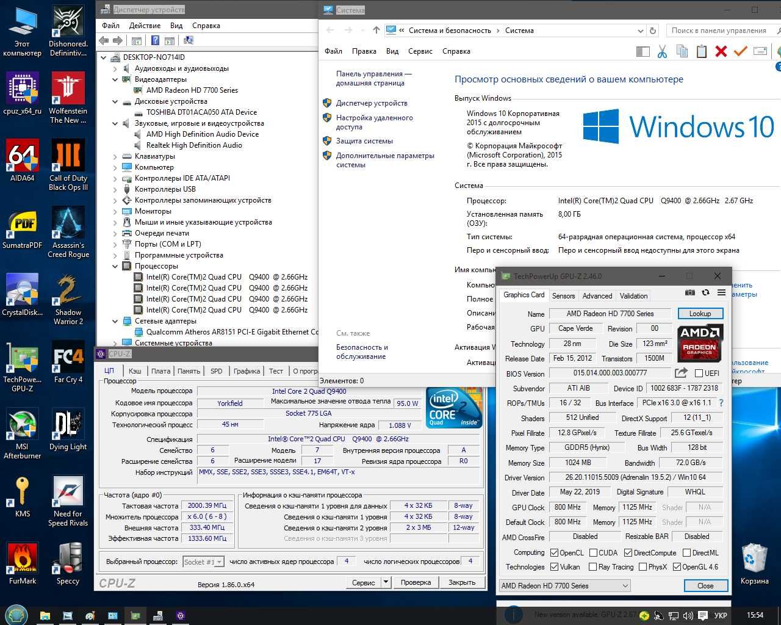Click the Проверка button in CPU-Z
Viewport: 781px width, 625px height.
[416, 582]
